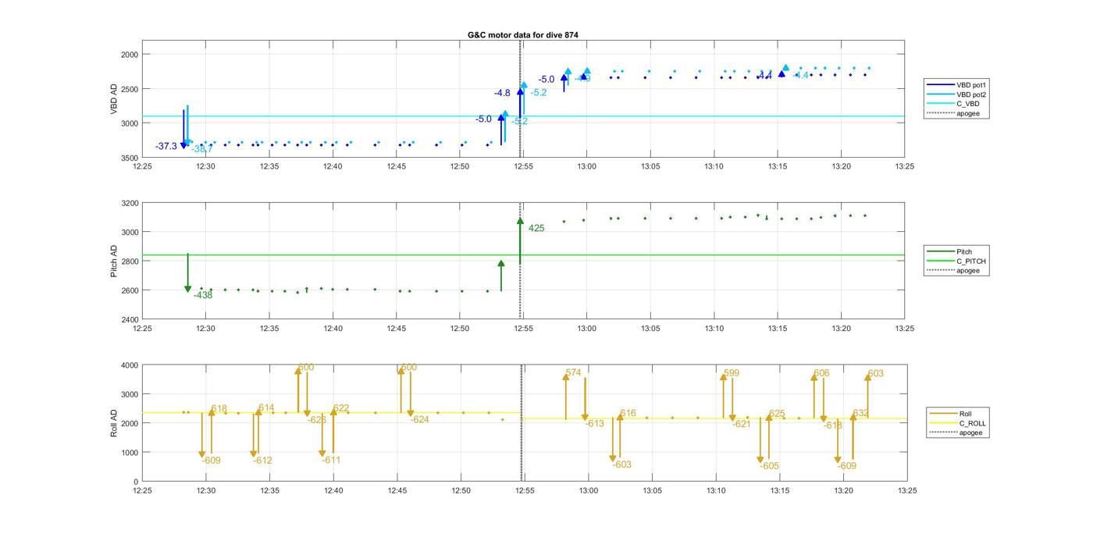This screenshot has height=541, width=1093.
Task: Select the '425' pitch annotation
Action: pyautogui.click(x=536, y=228)
